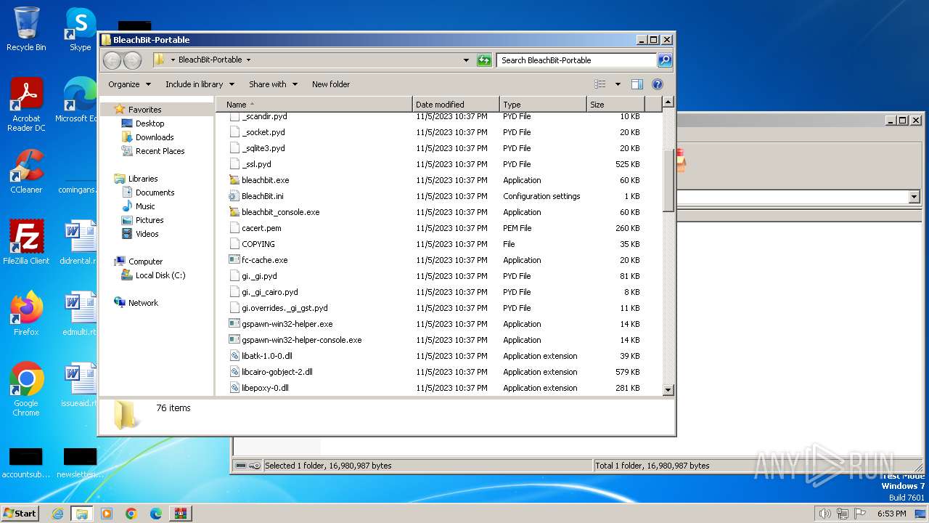
Task: Click the file list scrollbar up arrow
Action: [x=668, y=102]
